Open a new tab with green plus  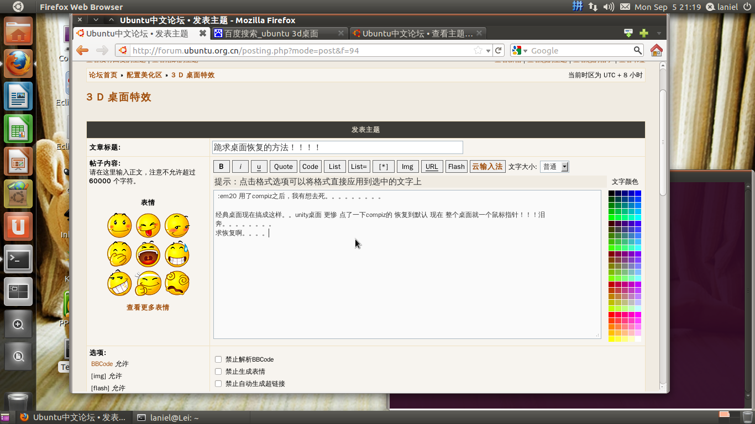point(644,33)
